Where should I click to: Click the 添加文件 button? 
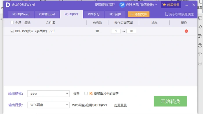point(139,14)
